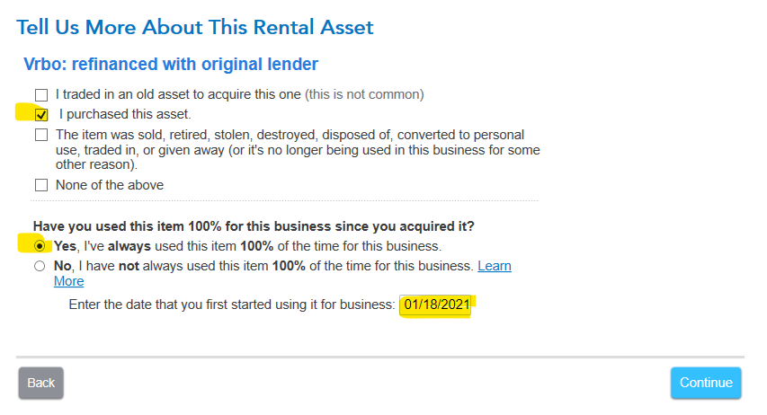Click the business start date field showing 01/18/2021
This screenshot has width=767, height=415.
[436, 305]
